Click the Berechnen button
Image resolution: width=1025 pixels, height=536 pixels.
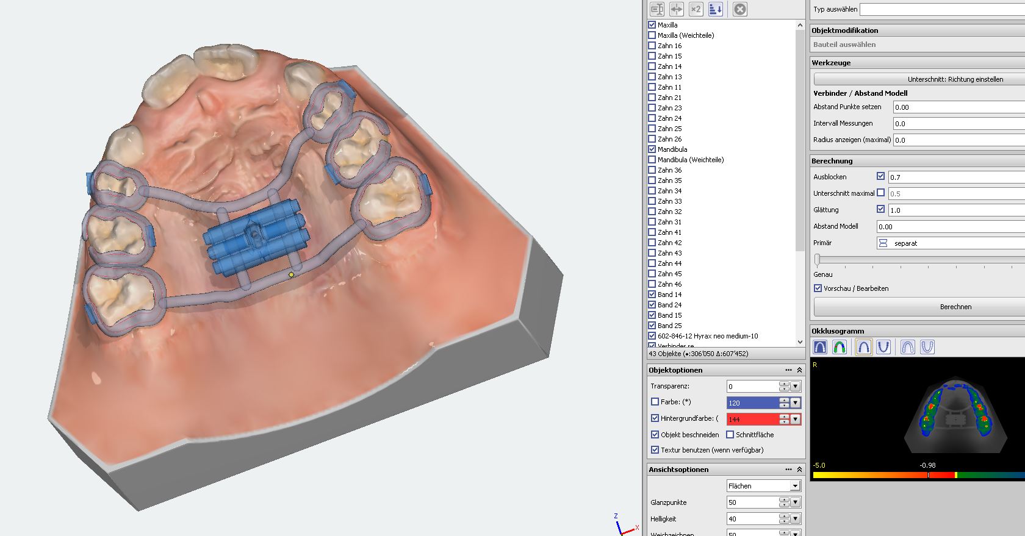pos(955,307)
